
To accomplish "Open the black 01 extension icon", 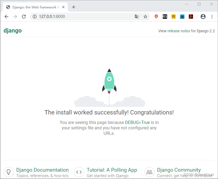I will [165, 17].
